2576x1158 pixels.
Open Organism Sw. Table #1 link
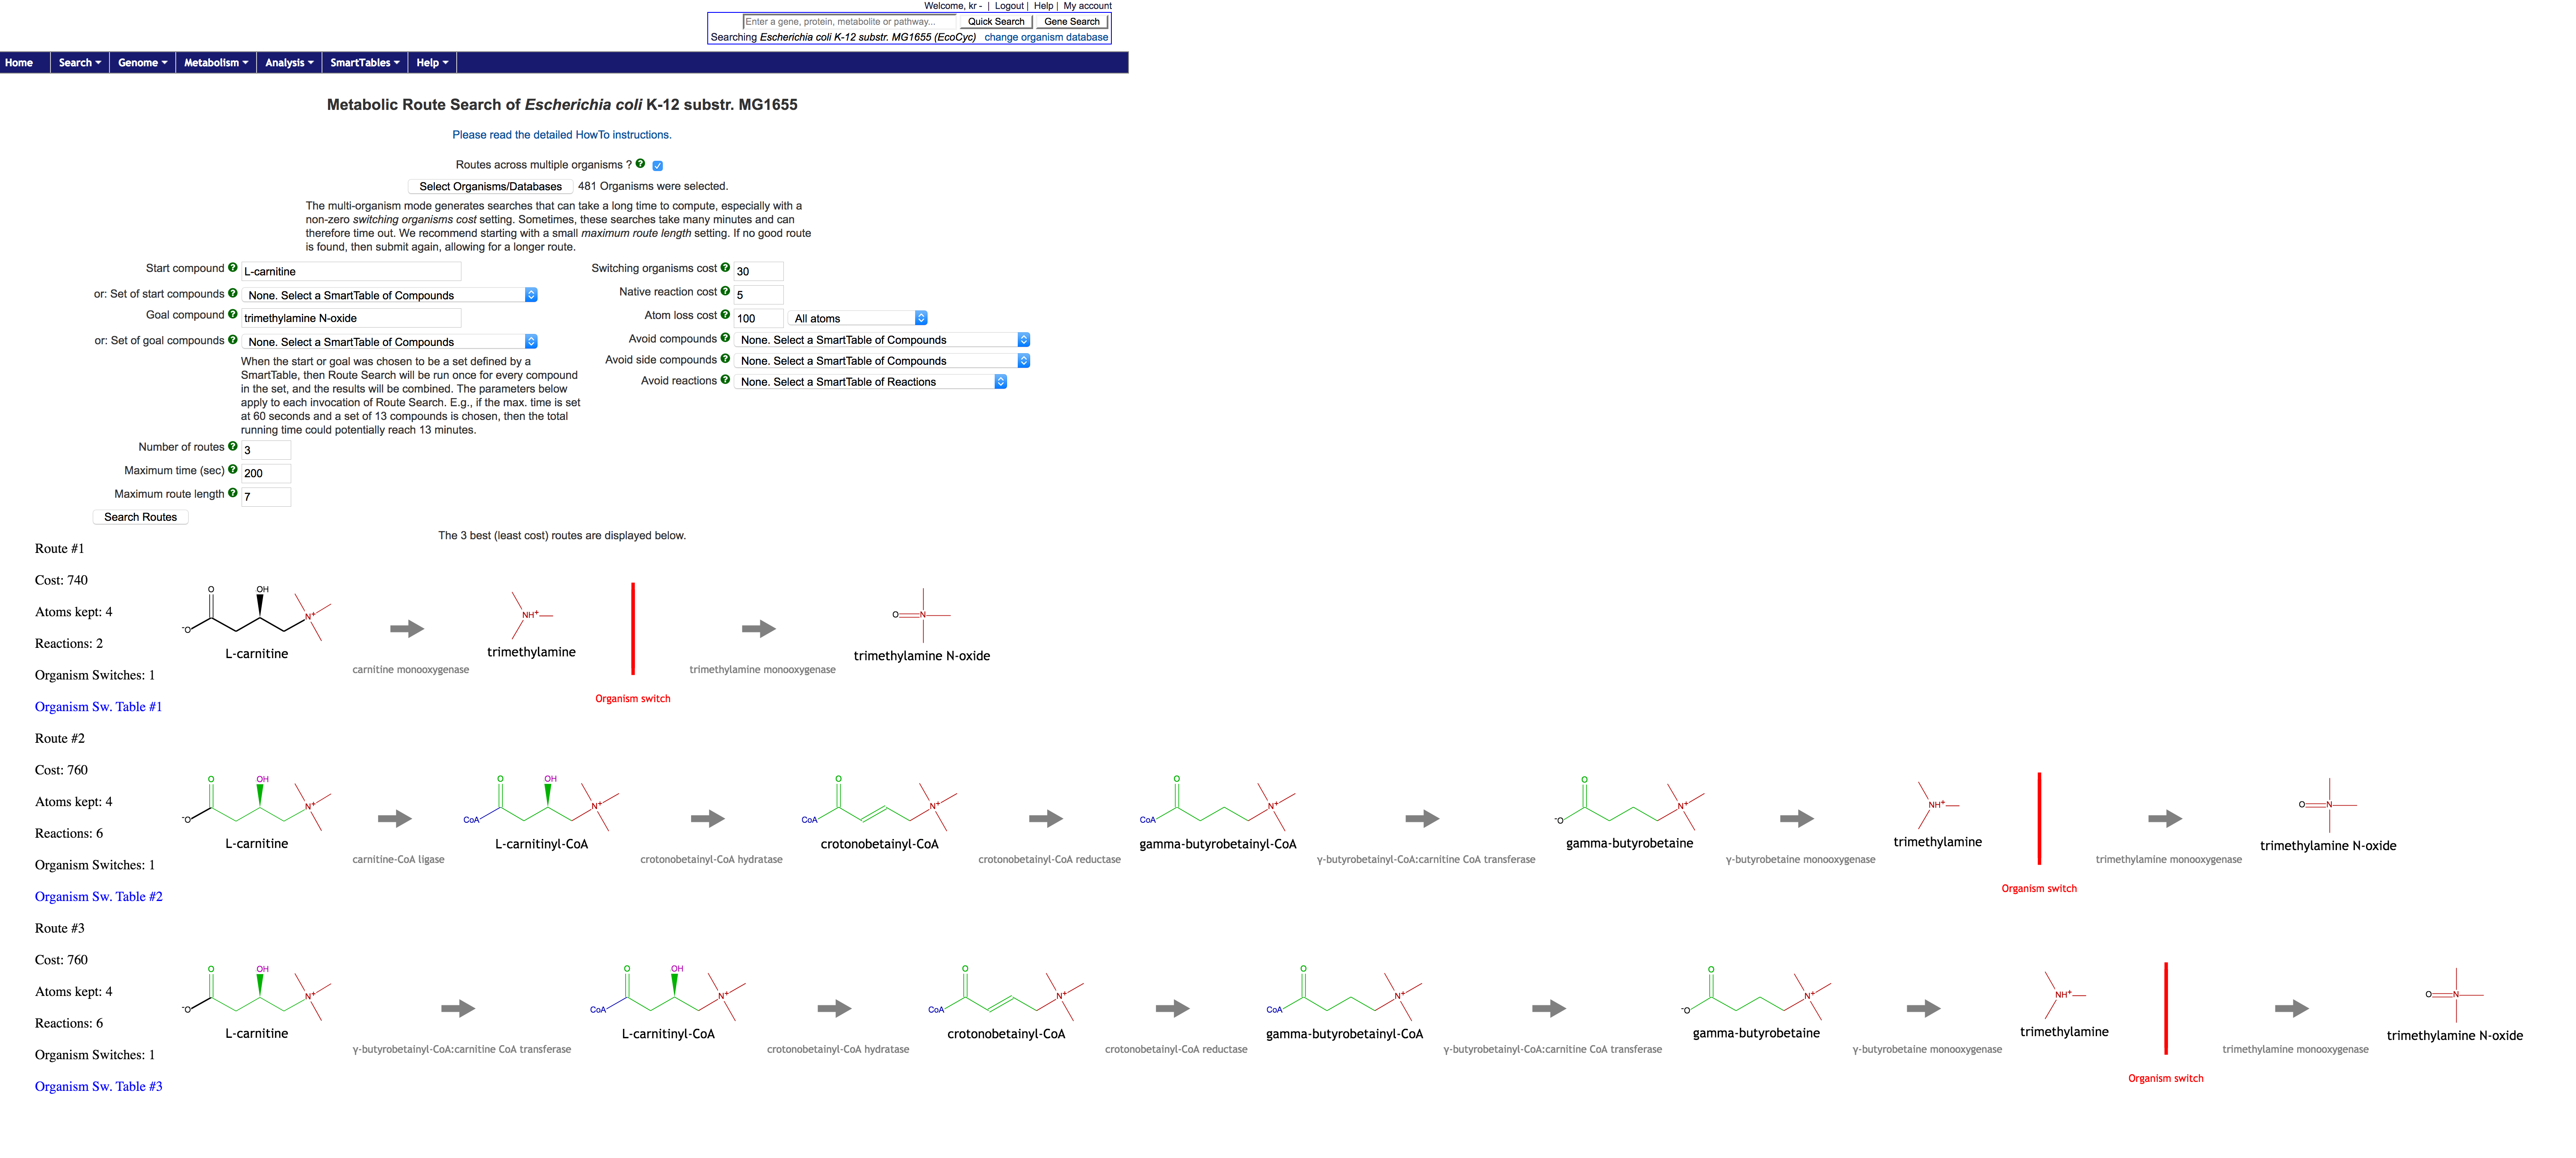click(x=98, y=707)
